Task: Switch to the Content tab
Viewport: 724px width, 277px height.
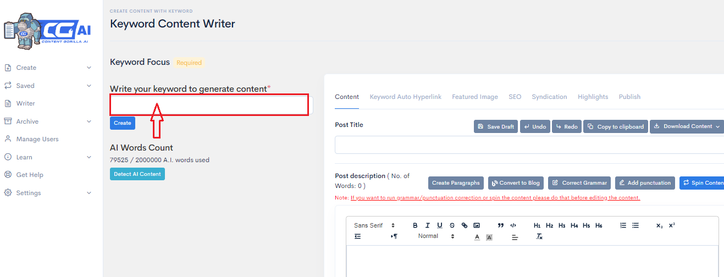Action: pyautogui.click(x=347, y=97)
